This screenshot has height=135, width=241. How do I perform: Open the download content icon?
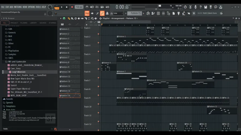pyautogui.click(x=221, y=7)
